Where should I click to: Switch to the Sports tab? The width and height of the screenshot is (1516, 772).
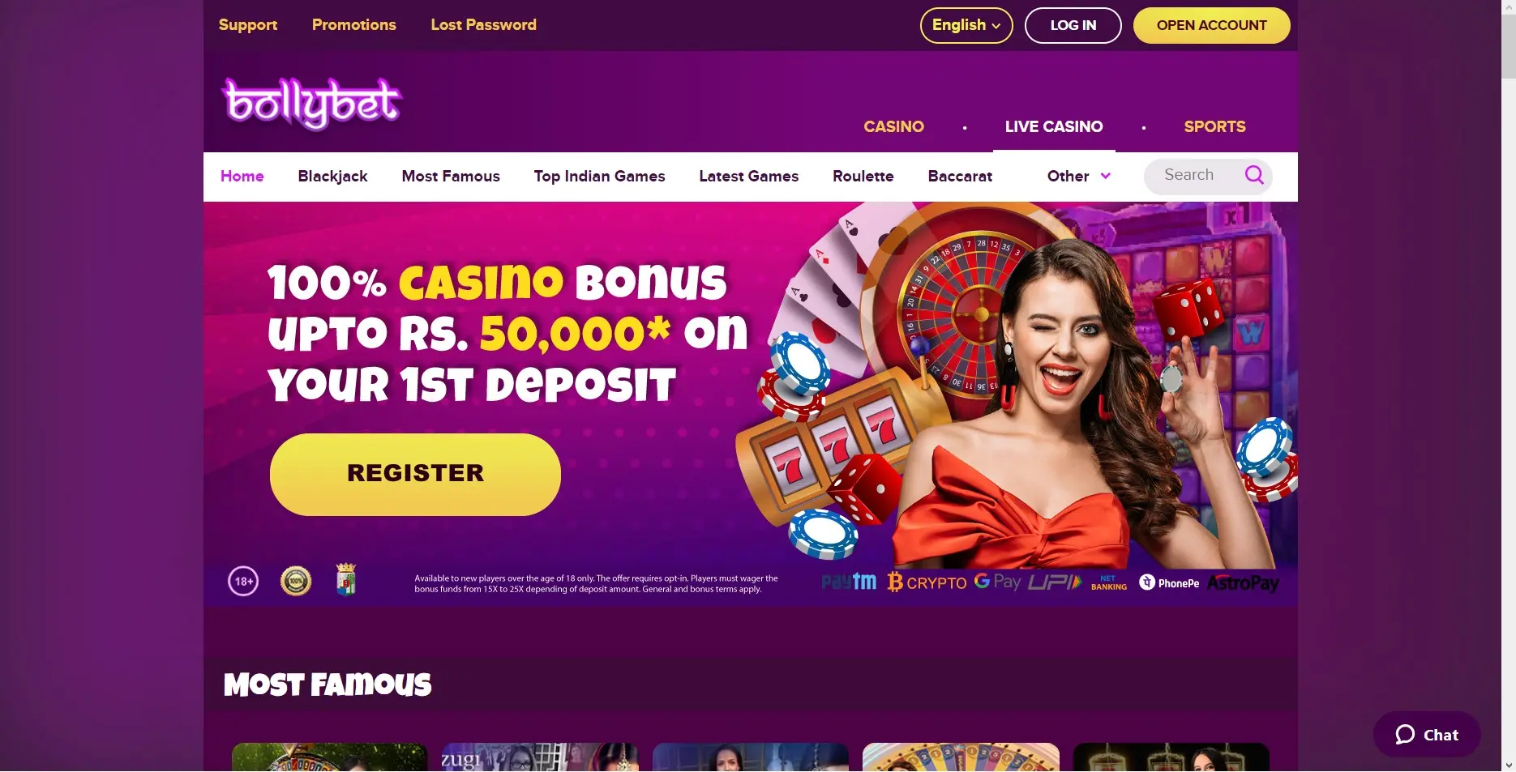1214,126
